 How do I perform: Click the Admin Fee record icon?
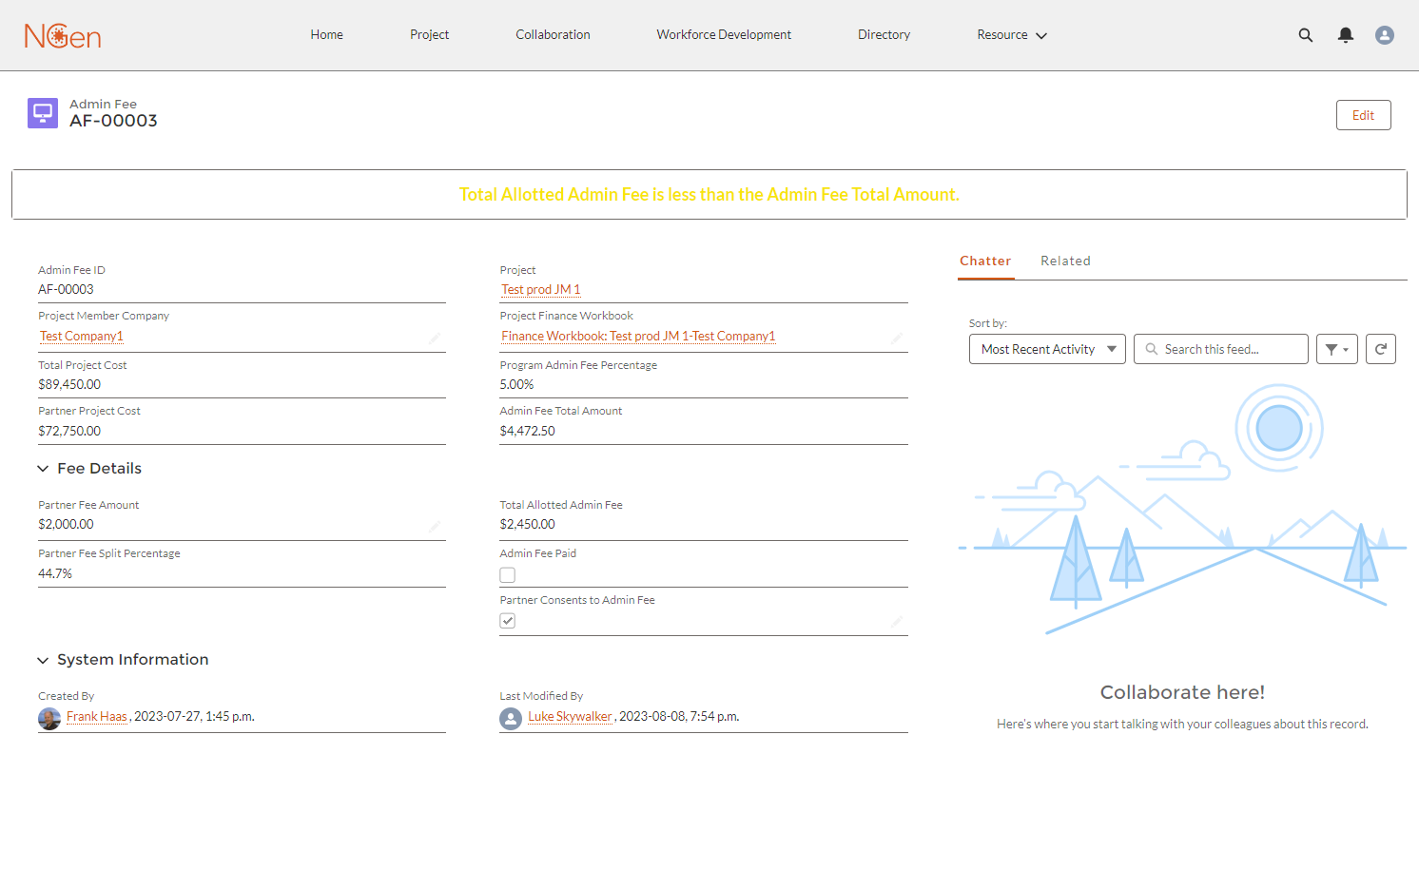(x=43, y=113)
